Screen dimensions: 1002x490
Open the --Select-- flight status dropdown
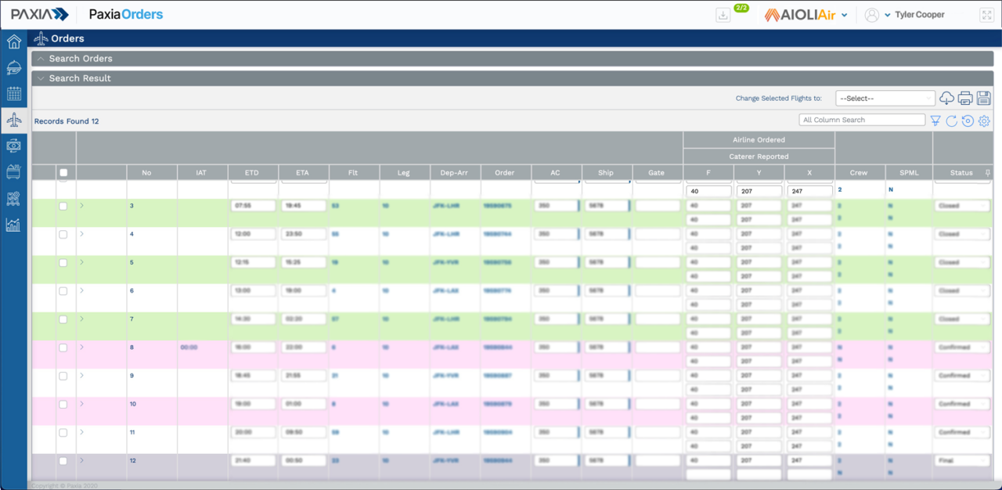point(885,98)
